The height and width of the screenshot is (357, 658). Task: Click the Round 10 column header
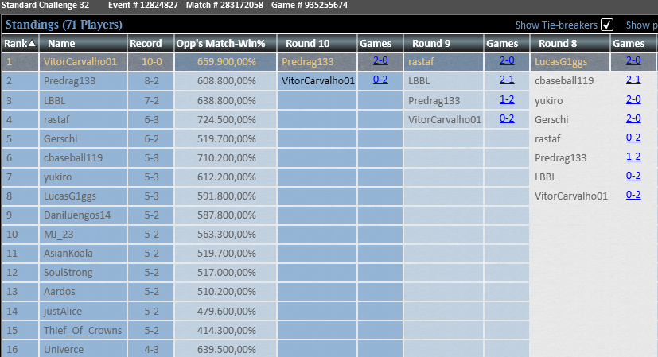pyautogui.click(x=317, y=43)
